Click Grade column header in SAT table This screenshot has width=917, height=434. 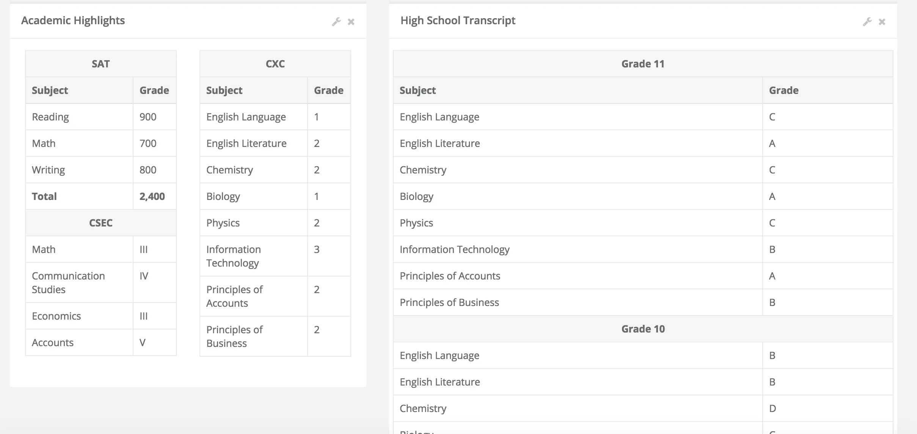tap(154, 90)
